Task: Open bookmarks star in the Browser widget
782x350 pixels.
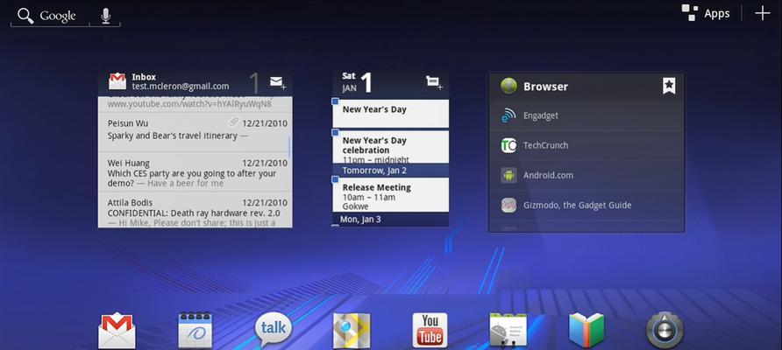Action: 669,86
